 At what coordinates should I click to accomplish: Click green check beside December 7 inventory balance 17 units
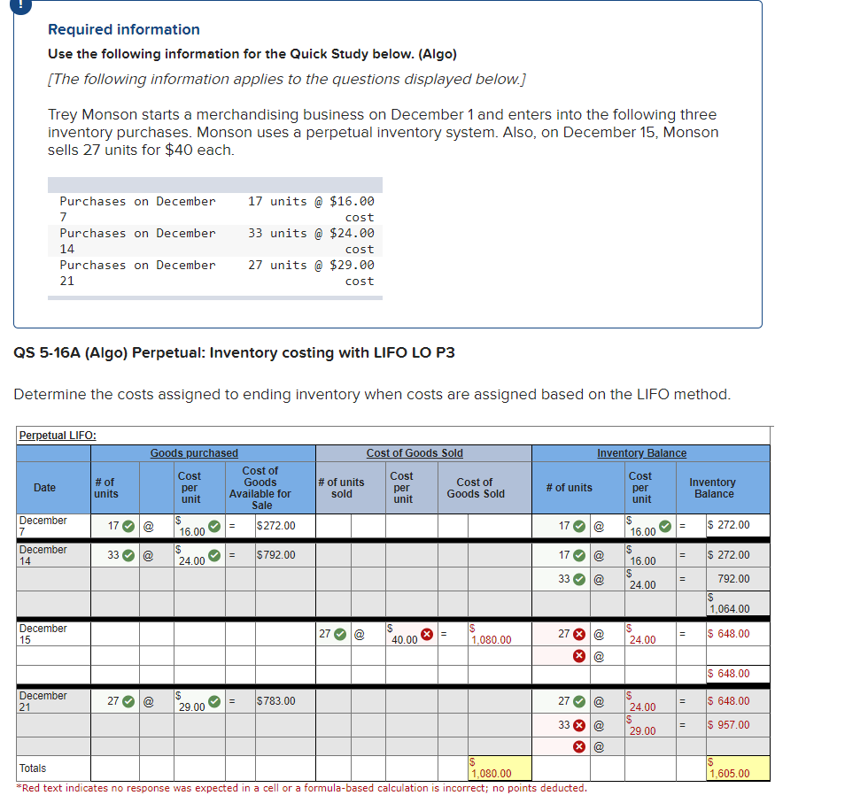tap(579, 526)
